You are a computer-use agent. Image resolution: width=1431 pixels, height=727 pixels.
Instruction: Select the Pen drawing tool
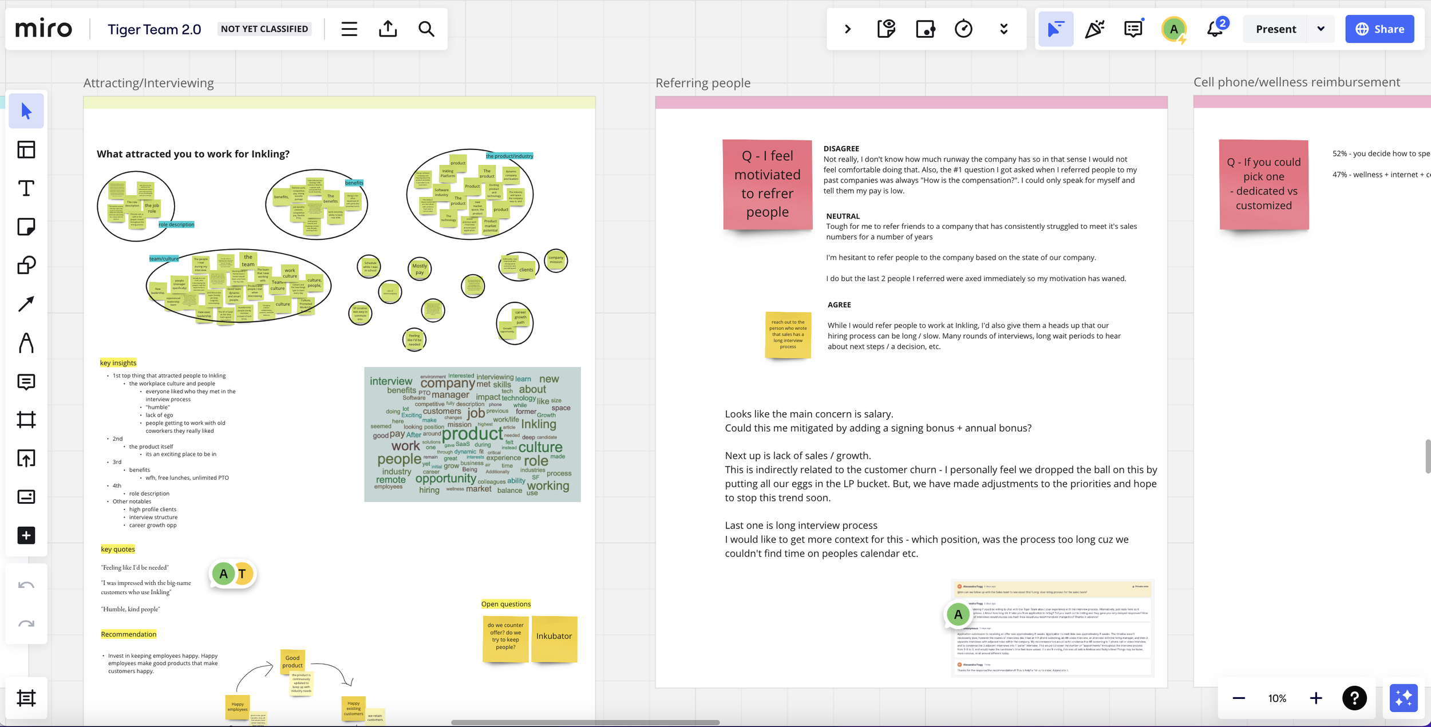(x=26, y=343)
